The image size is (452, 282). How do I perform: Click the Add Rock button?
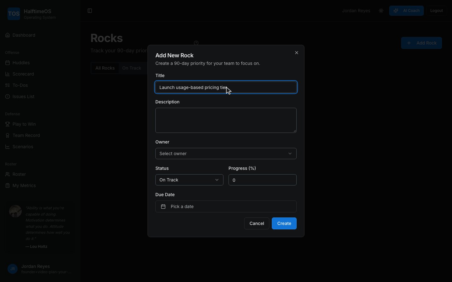point(422,43)
